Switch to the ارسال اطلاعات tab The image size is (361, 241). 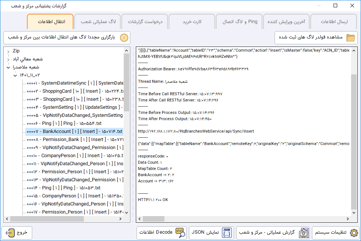(334, 22)
